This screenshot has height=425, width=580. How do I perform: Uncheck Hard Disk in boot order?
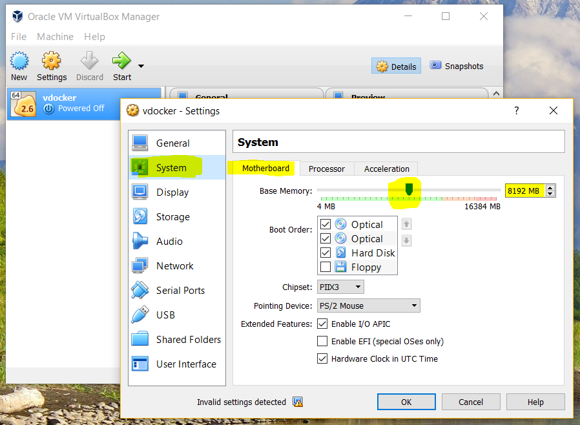click(326, 253)
